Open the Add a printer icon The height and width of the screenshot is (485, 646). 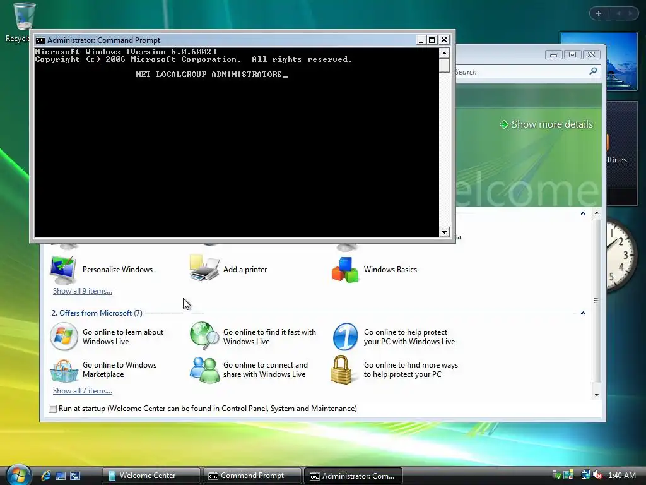204,268
